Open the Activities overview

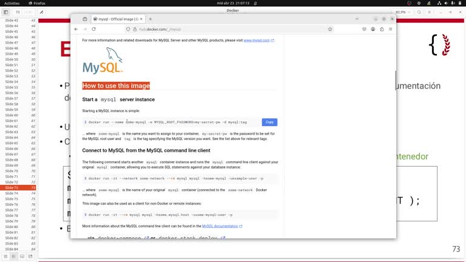12,3
